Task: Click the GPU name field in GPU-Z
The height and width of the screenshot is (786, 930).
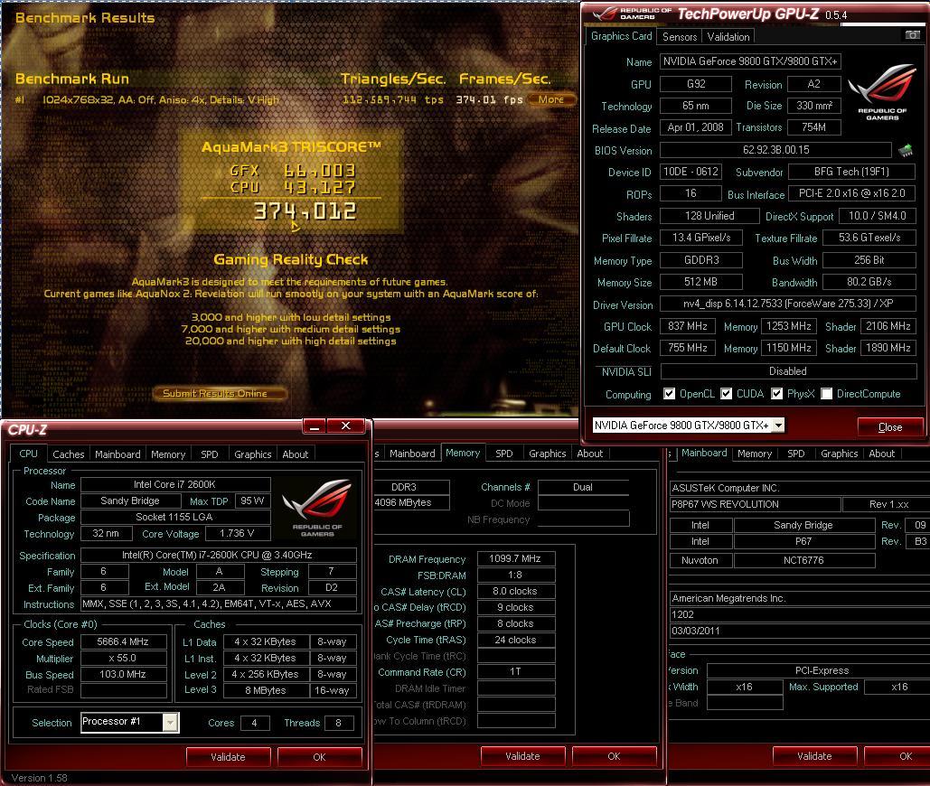Action: [x=750, y=61]
